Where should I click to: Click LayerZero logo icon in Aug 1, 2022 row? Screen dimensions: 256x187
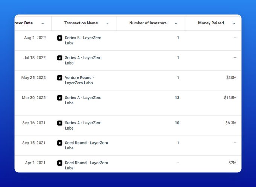[x=59, y=38]
